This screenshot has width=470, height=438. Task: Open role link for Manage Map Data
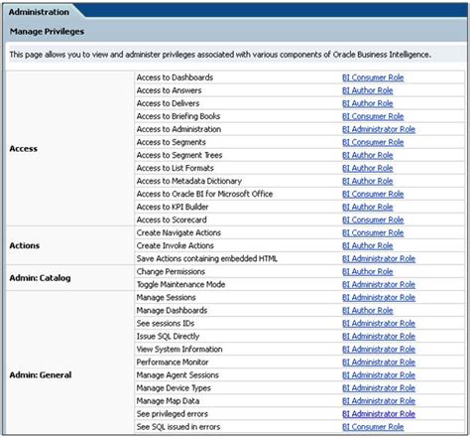tap(379, 401)
